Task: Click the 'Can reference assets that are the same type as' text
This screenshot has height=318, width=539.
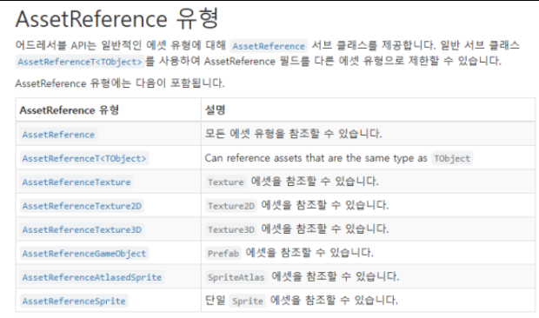Action: point(316,158)
